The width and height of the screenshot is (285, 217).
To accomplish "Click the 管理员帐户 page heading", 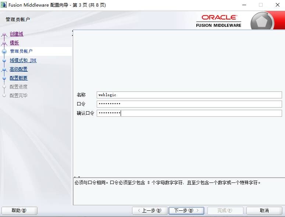I will 18,19.
